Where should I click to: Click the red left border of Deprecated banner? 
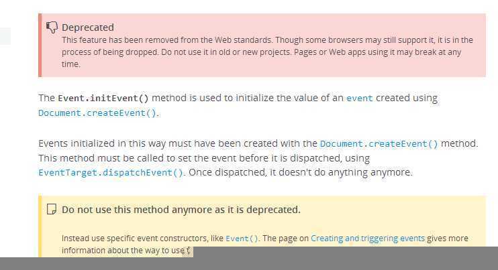point(40,46)
